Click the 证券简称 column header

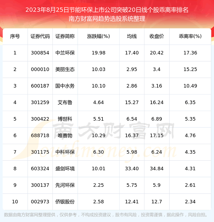pos(65,36)
